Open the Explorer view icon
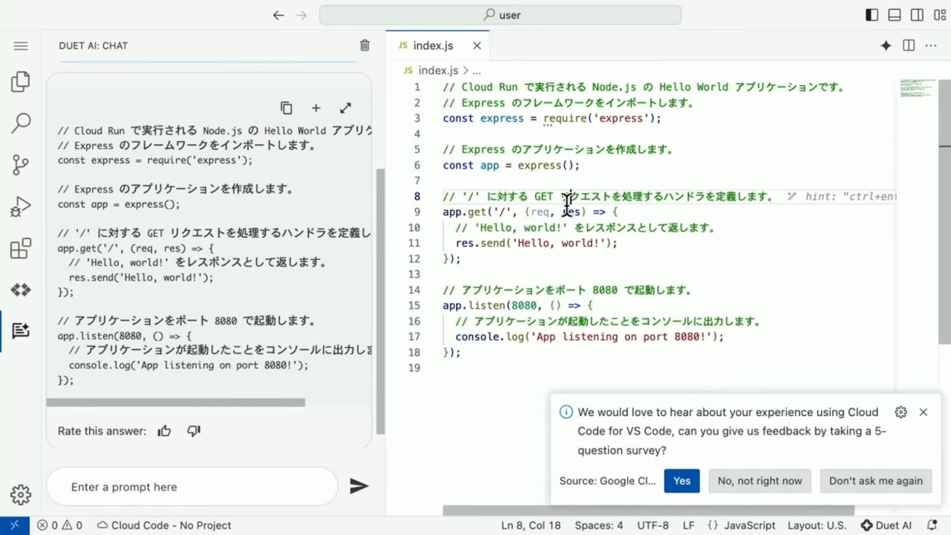 coord(21,81)
